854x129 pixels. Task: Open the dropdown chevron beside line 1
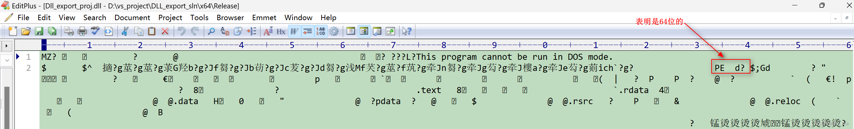(6, 60)
